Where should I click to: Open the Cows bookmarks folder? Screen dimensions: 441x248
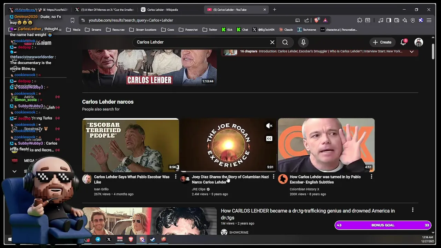pos(167,30)
